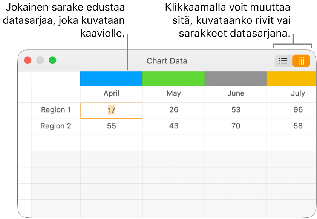Click the Region 2 May value 43
Image resolution: width=317 pixels, height=219 pixels.
173,126
